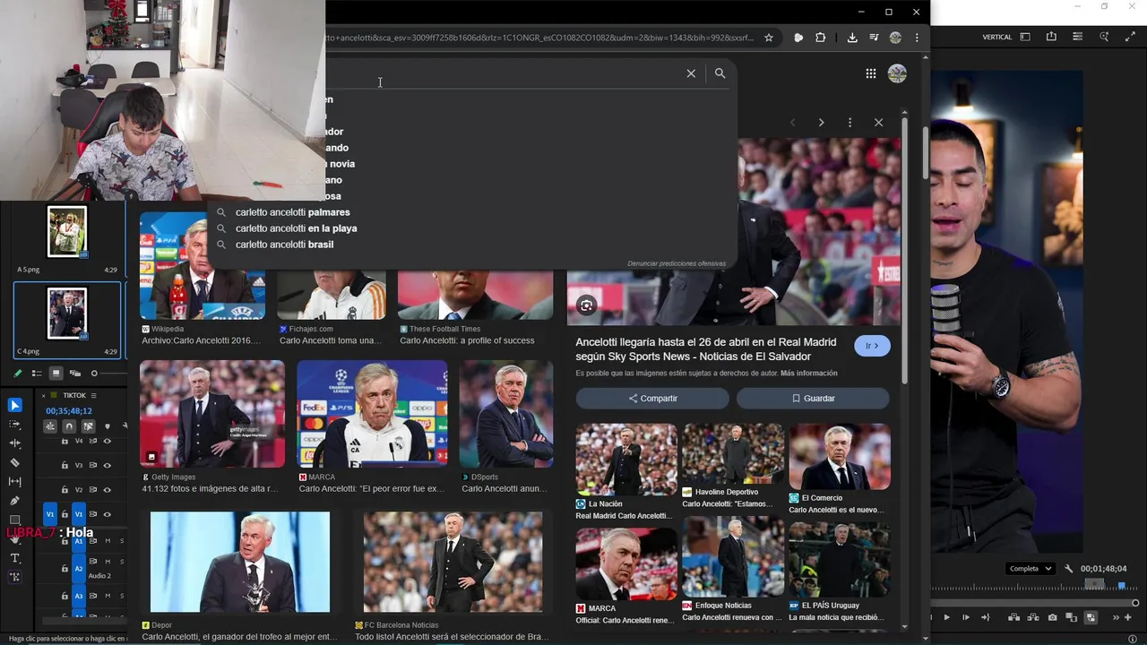The image size is (1147, 645).
Task: Clear the Google search box text
Action: [691, 73]
